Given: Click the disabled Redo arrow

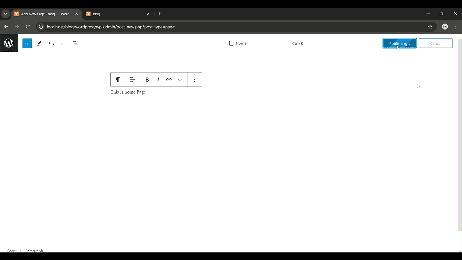Looking at the screenshot, I should (x=63, y=43).
